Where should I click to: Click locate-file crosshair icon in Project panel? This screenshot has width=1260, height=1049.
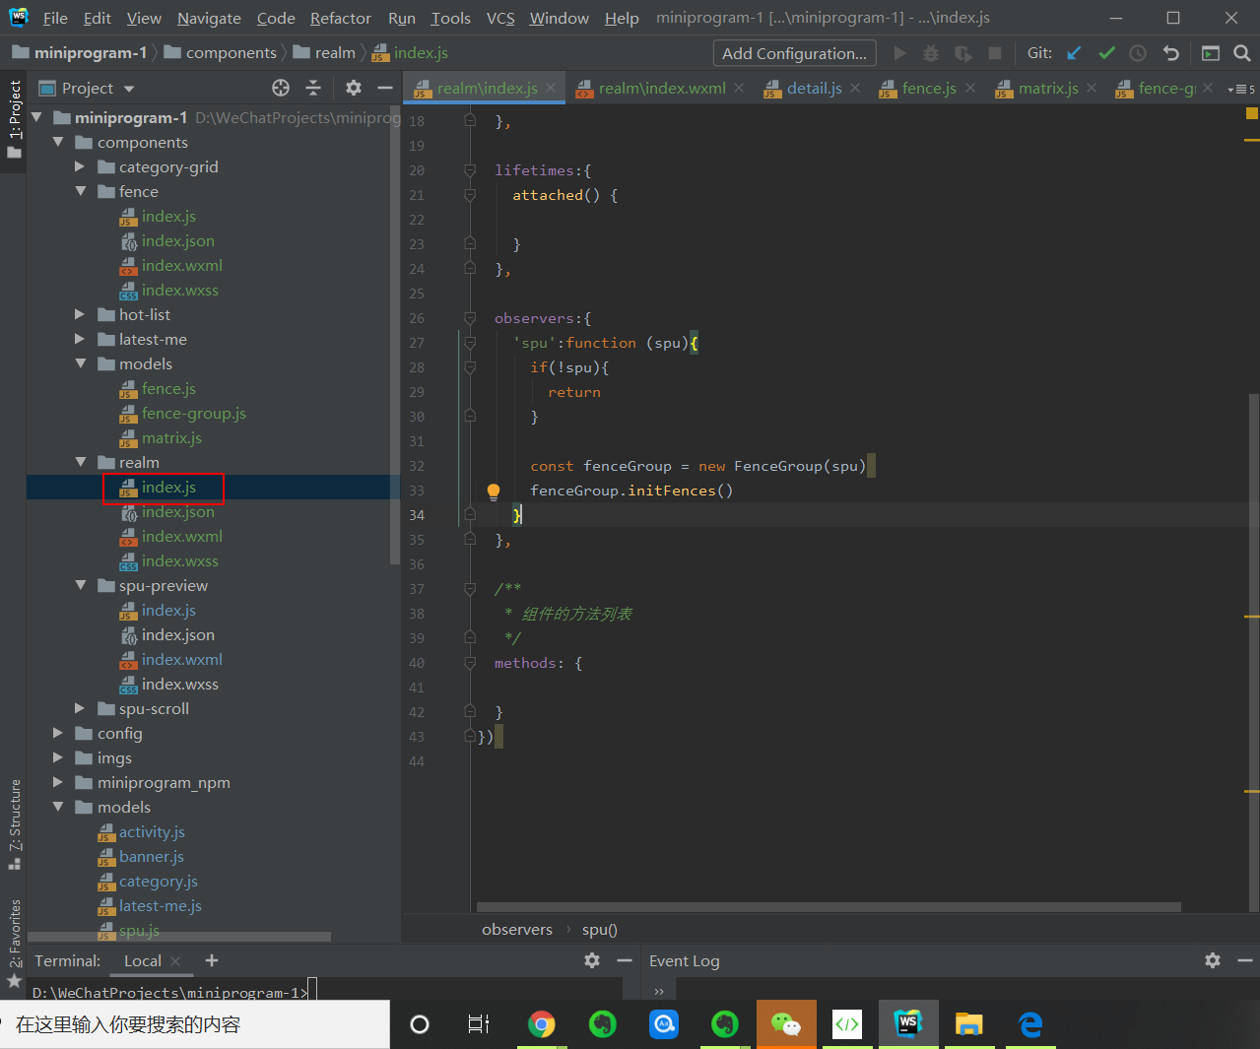281,88
